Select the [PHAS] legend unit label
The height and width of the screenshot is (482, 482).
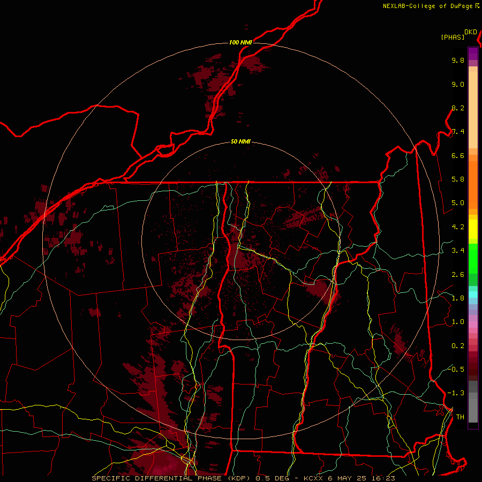pyautogui.click(x=453, y=37)
